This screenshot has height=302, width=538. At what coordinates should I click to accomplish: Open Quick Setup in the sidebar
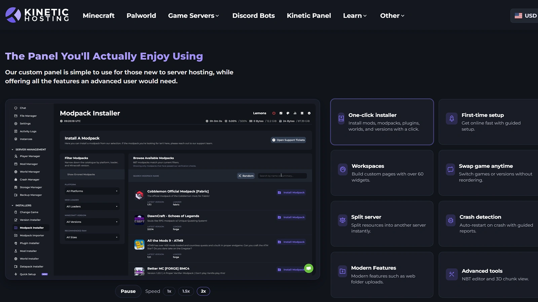(x=31, y=274)
